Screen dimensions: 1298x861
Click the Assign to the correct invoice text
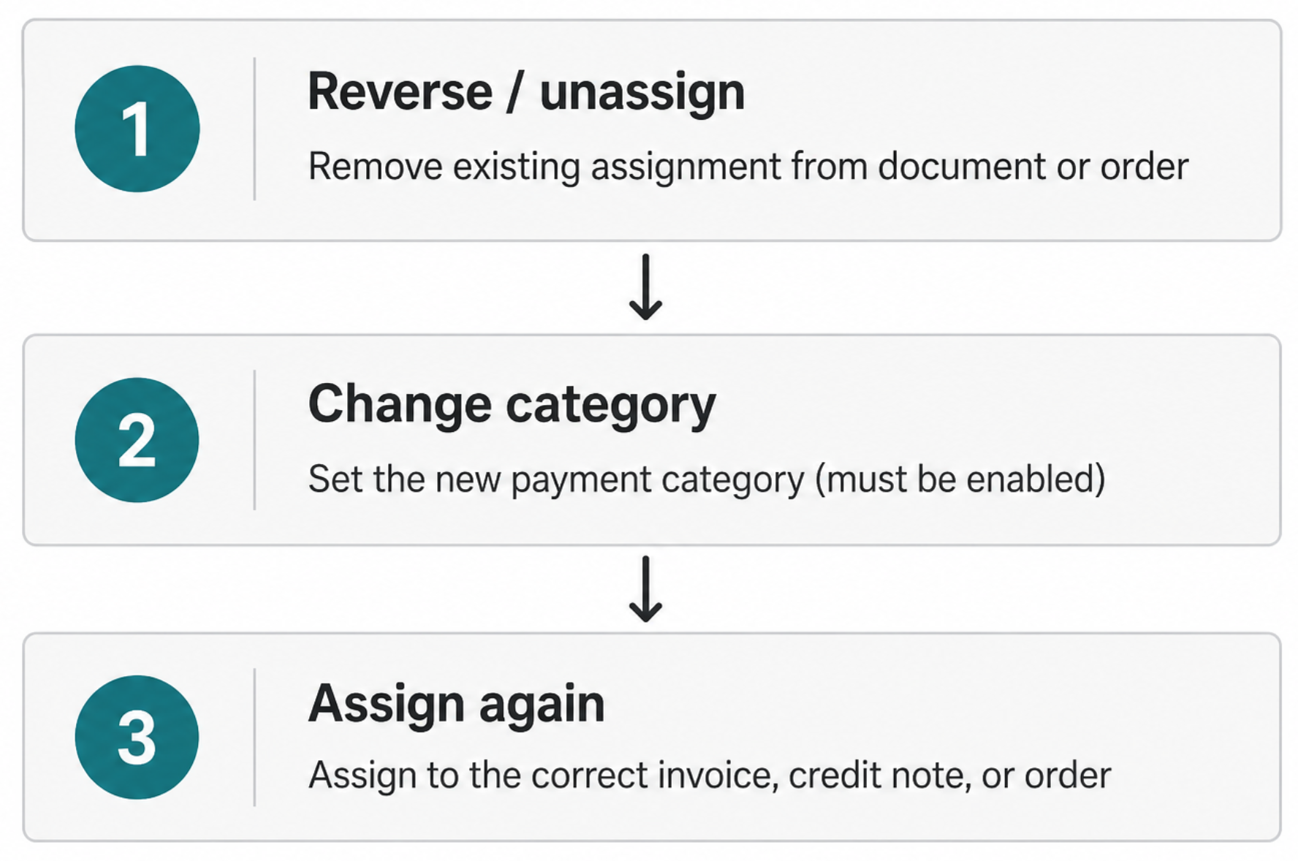pyautogui.click(x=710, y=775)
